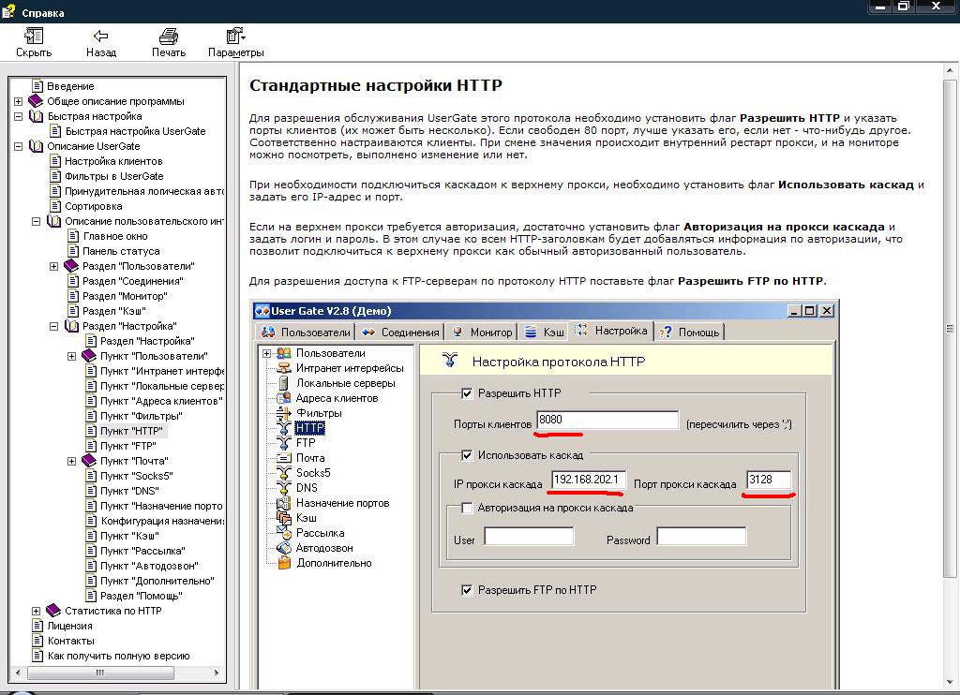
Task: Select HTTP in the UserGate settings tree
Action: (x=309, y=428)
